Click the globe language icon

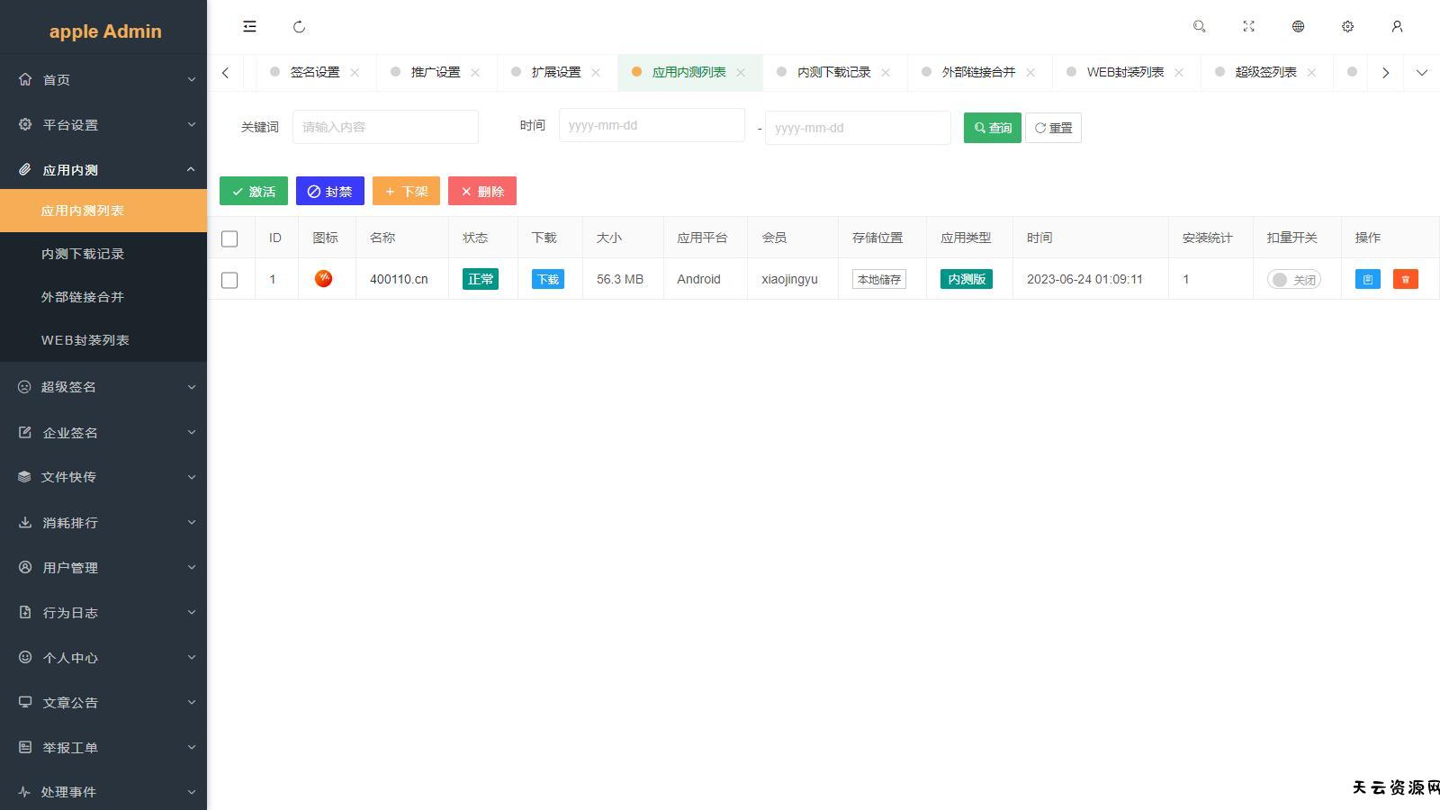[x=1298, y=27]
